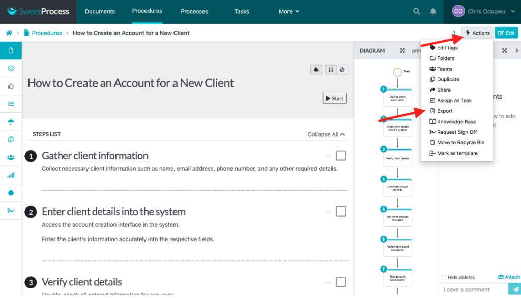The height and width of the screenshot is (298, 521).
Task: Open the checklist tasks sidebar icon
Action: point(11,104)
